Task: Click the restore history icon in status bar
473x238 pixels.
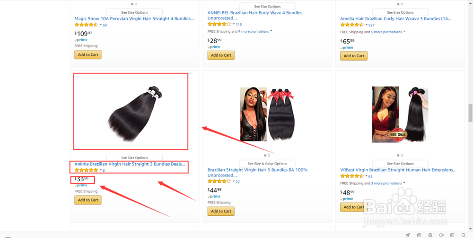Action: point(419,235)
